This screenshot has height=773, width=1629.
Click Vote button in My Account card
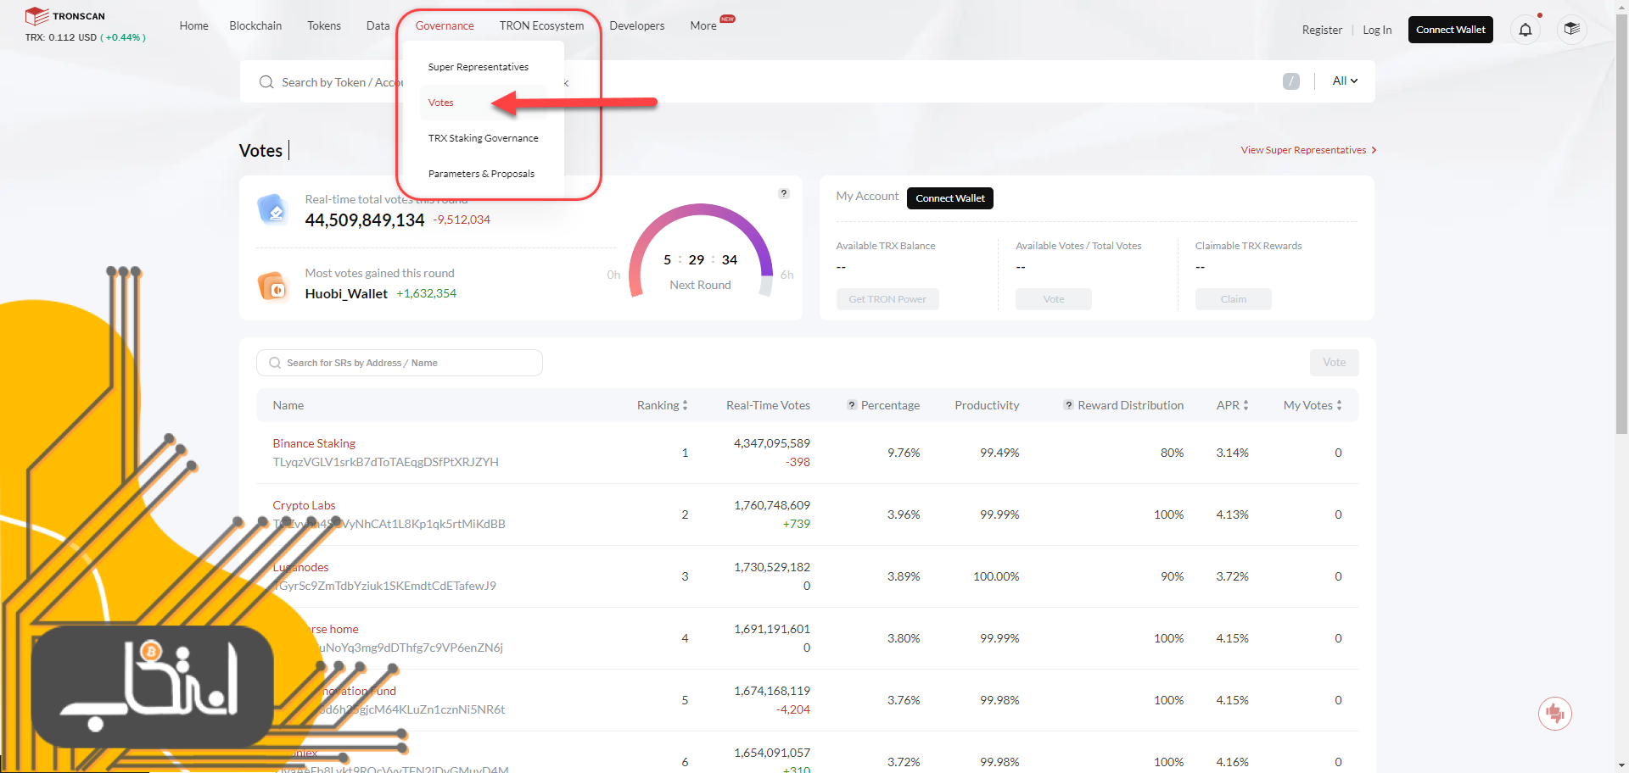[1054, 299]
